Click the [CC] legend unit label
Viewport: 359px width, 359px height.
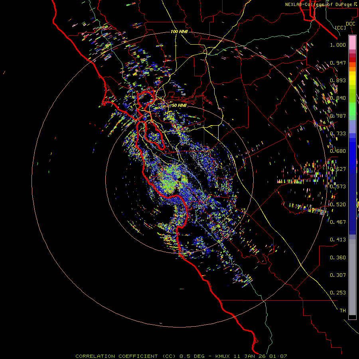point(341,28)
